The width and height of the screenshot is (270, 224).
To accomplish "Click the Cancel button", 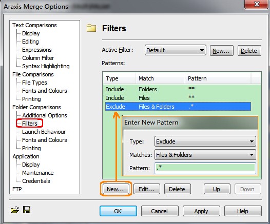I will pos(160,211).
